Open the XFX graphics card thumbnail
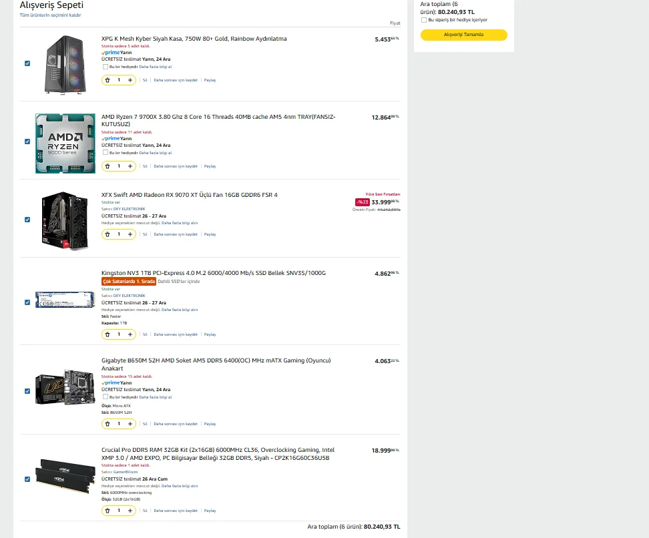 pos(65,220)
